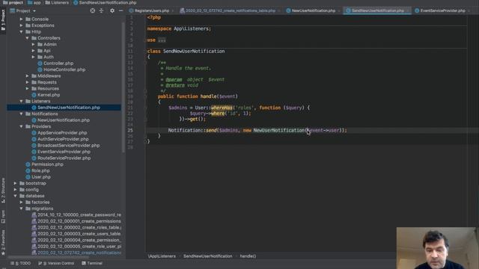
Task: Select the SendNewUserNotification.php editor tab
Action: click(377, 10)
